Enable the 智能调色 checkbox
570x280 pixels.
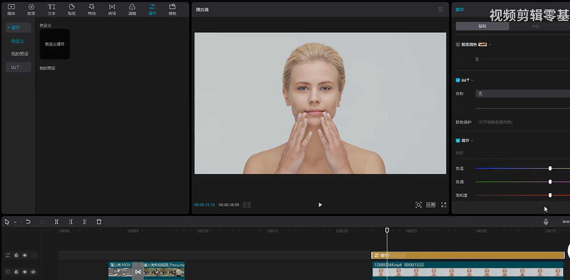458,44
